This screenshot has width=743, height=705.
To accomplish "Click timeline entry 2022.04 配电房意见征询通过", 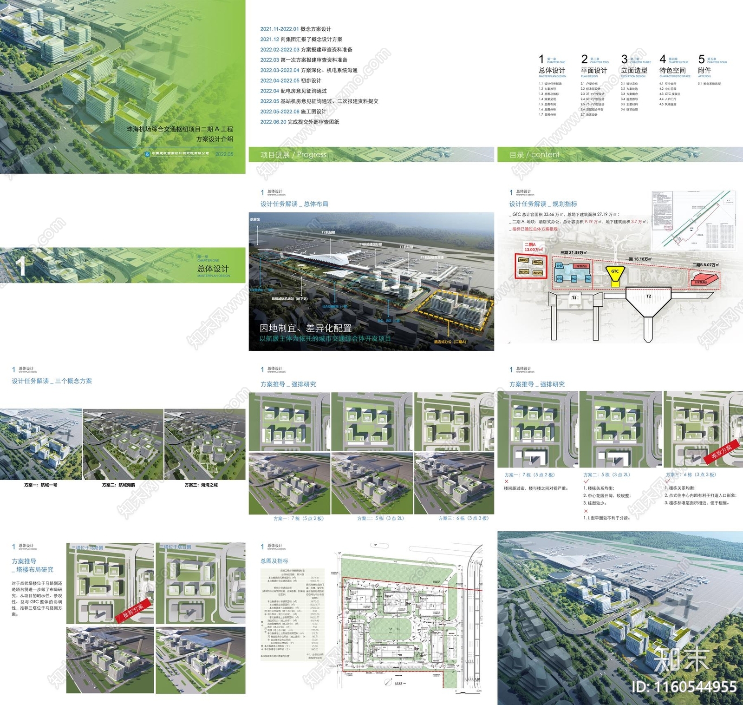I will (293, 91).
